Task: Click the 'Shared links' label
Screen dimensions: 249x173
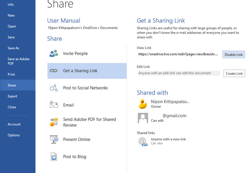Action: click(x=146, y=133)
